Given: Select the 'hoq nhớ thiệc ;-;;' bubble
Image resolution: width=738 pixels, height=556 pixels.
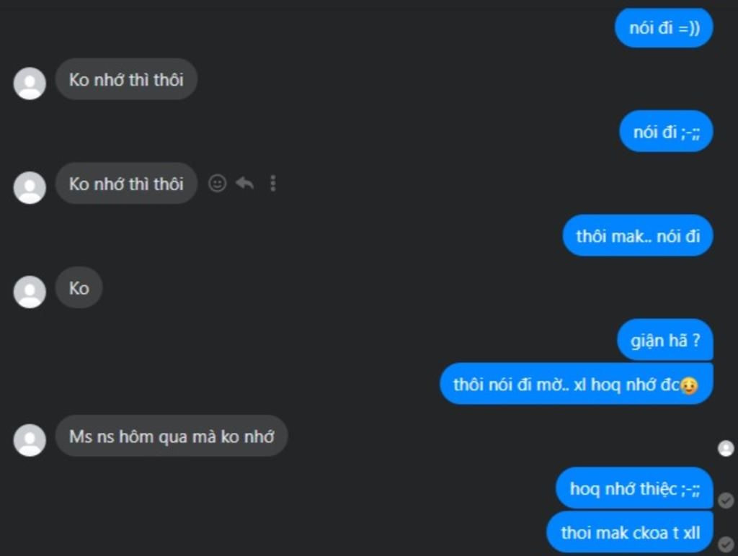Looking at the screenshot, I should (x=634, y=488).
